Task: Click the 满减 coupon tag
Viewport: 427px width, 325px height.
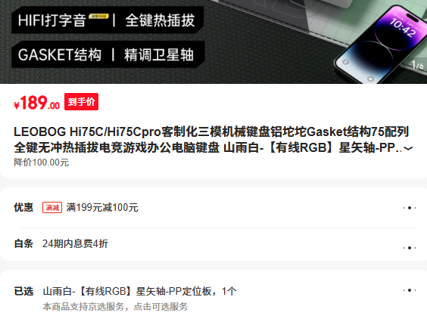Action: [x=52, y=208]
